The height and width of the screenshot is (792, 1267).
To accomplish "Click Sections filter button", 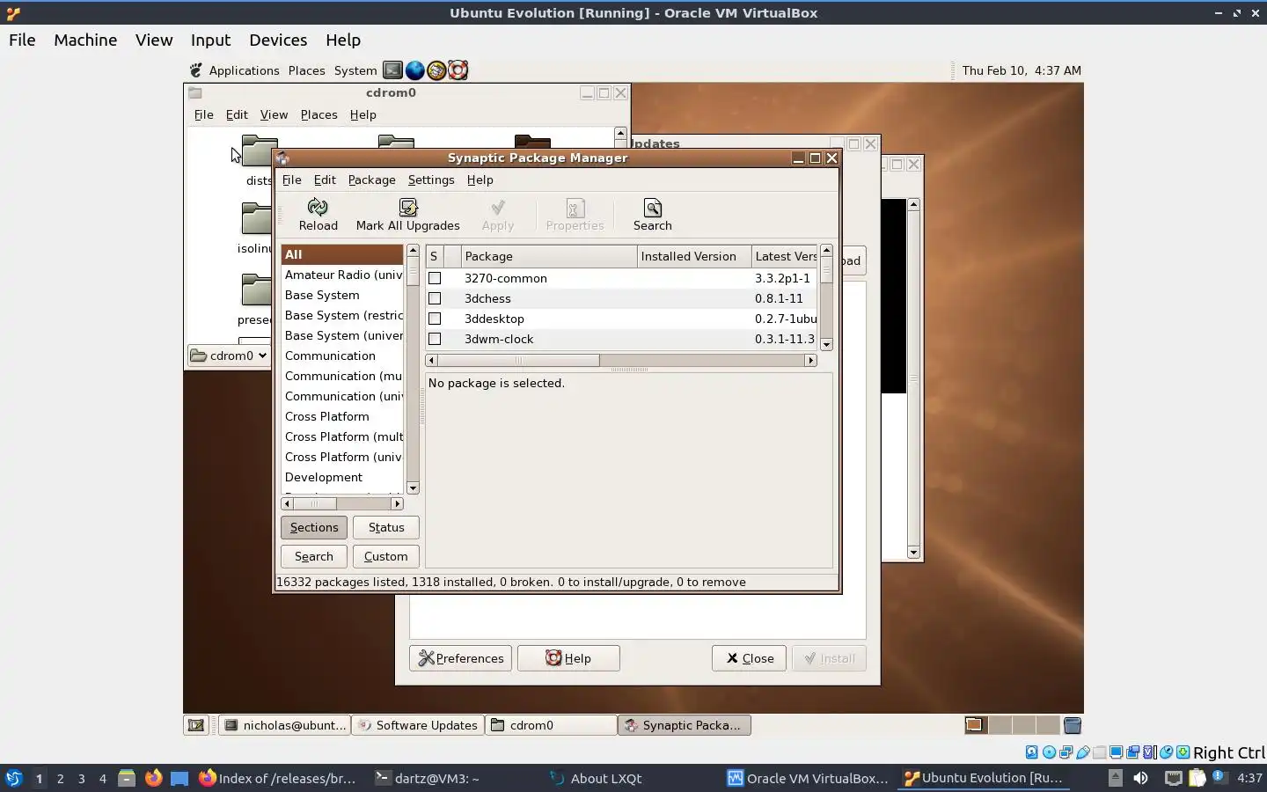I will 314,527.
